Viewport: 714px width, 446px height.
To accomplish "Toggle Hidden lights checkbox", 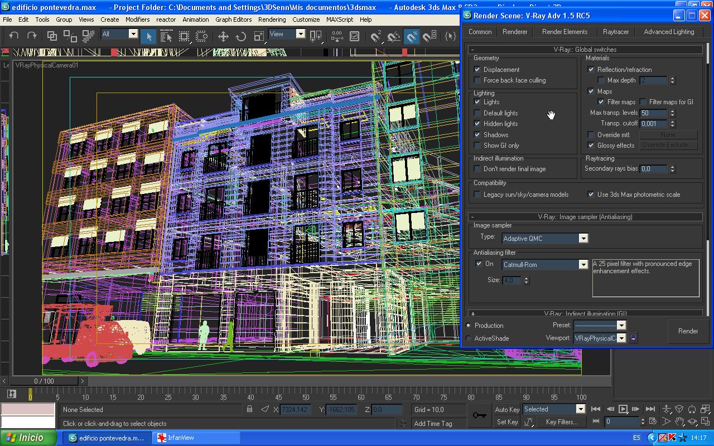I will [x=477, y=124].
